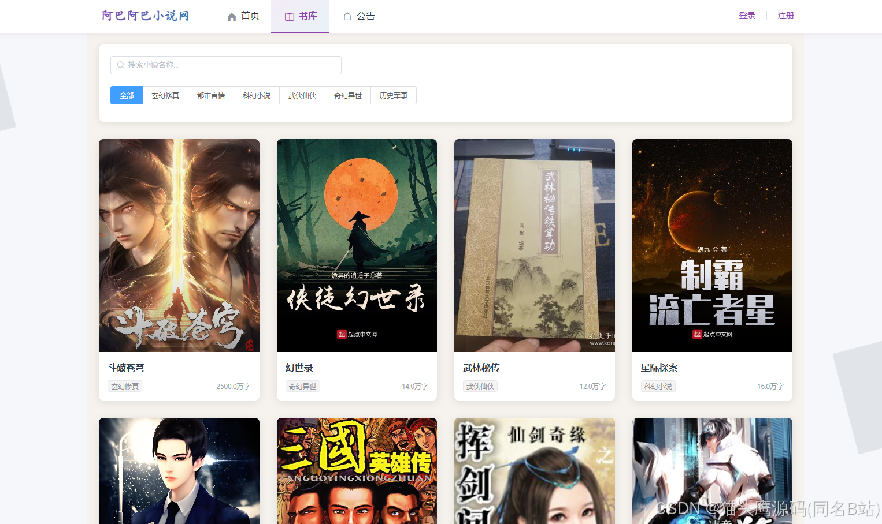The image size is (882, 524).
Task: Click the 玄幻修真 tag under 斗破苍穹
Action: point(125,386)
